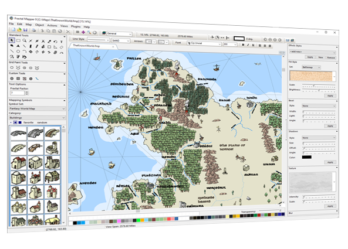Open the font size dropdown
348x249 pixels.
click(x=231, y=45)
